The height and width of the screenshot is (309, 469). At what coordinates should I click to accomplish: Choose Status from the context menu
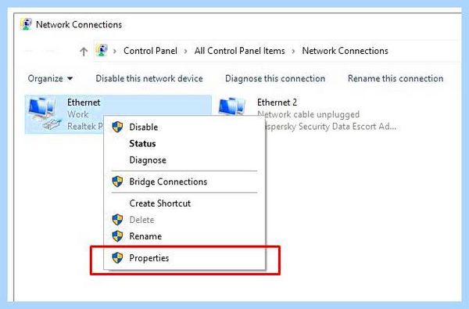click(x=184, y=143)
